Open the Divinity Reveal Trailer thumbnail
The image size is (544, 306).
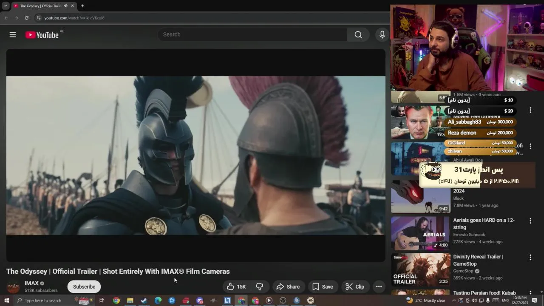click(420, 270)
